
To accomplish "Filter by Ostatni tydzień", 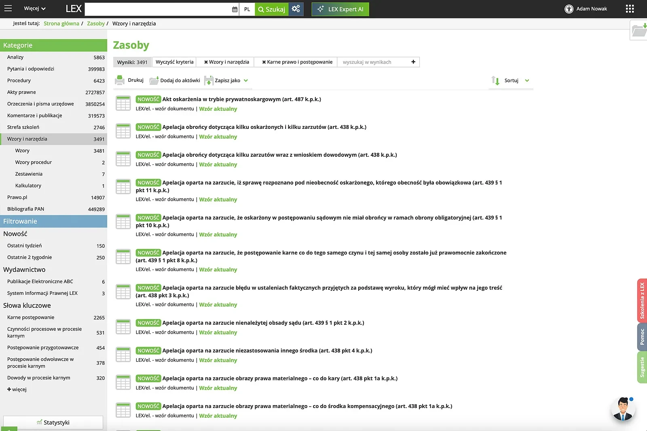I will point(53,246).
